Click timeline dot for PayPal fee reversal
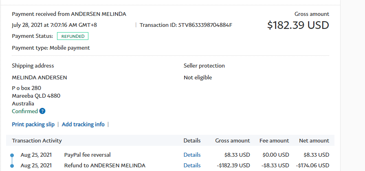The width and height of the screenshot is (365, 171). pyautogui.click(x=12, y=155)
